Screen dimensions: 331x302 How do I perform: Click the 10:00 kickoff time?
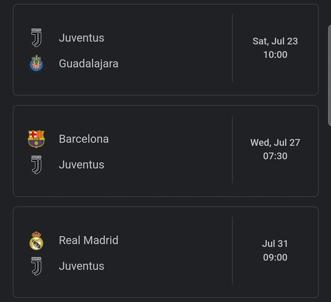(275, 54)
